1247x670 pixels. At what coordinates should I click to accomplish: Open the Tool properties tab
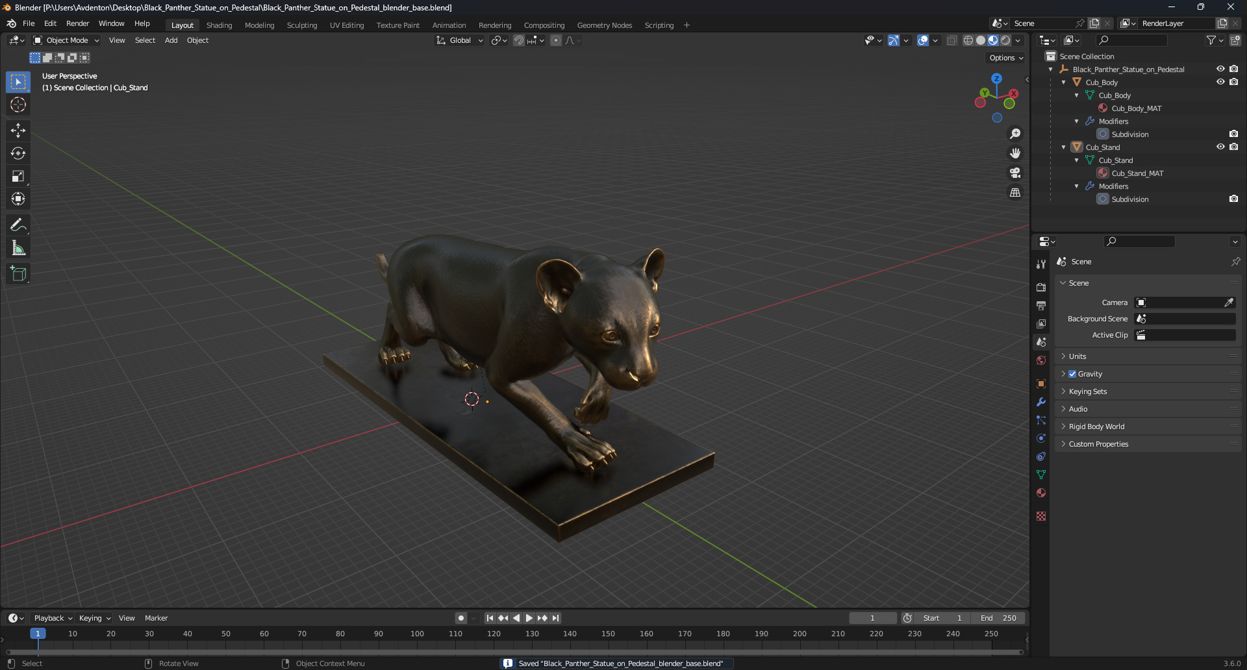(1041, 264)
